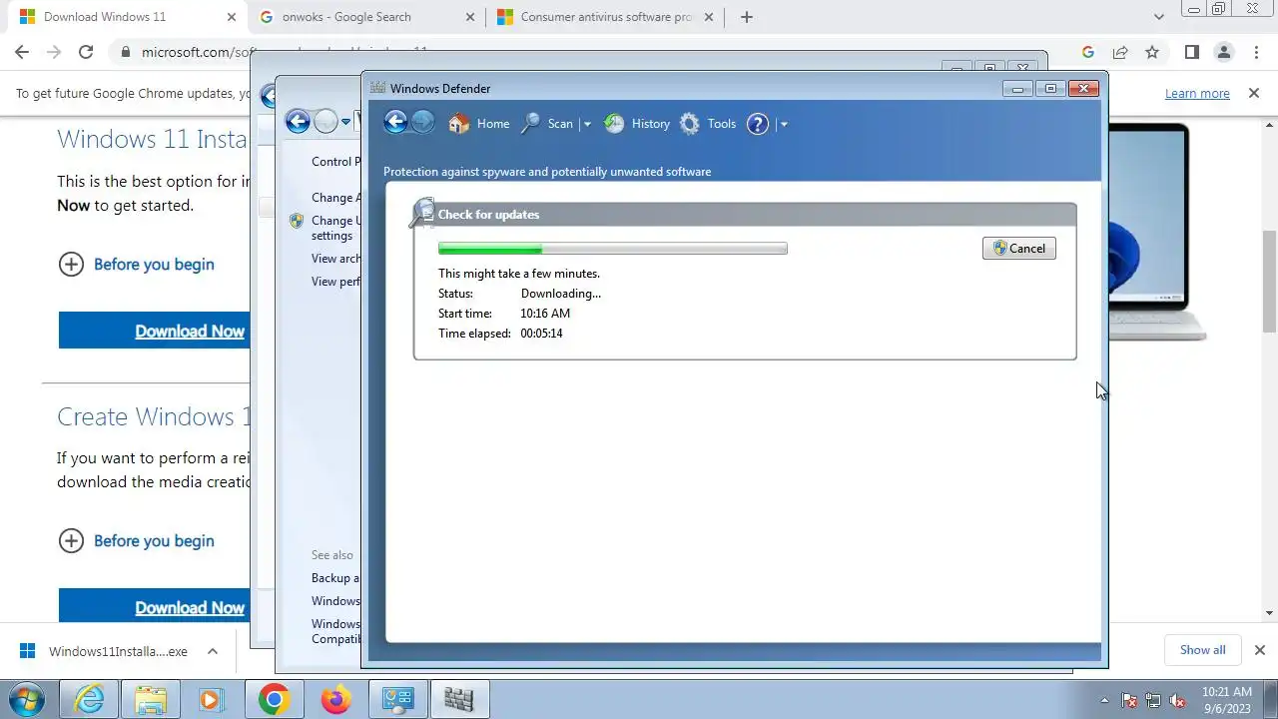This screenshot has width=1278, height=719.
Task: Click the update download progress bar
Action: (612, 249)
